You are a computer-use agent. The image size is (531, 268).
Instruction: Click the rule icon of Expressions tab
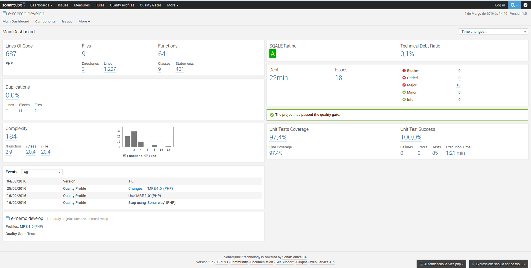tap(473, 264)
